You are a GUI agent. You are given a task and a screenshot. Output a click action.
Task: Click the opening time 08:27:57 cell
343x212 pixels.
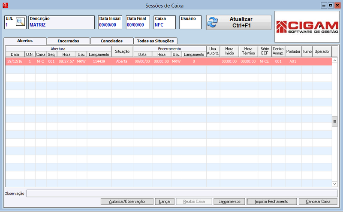(x=66, y=61)
